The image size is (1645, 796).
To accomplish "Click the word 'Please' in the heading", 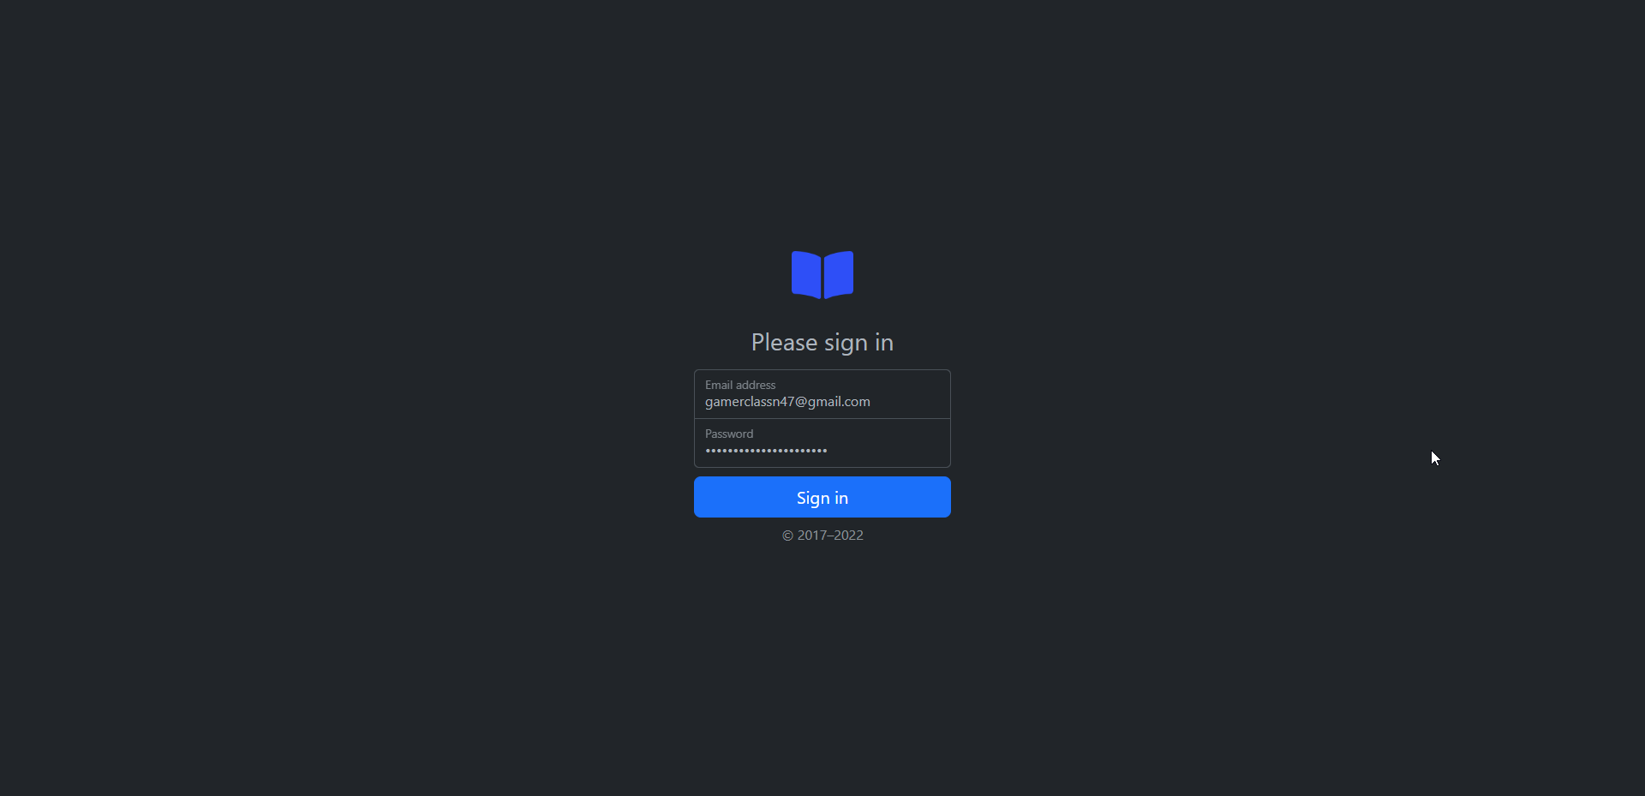I will [x=785, y=342].
